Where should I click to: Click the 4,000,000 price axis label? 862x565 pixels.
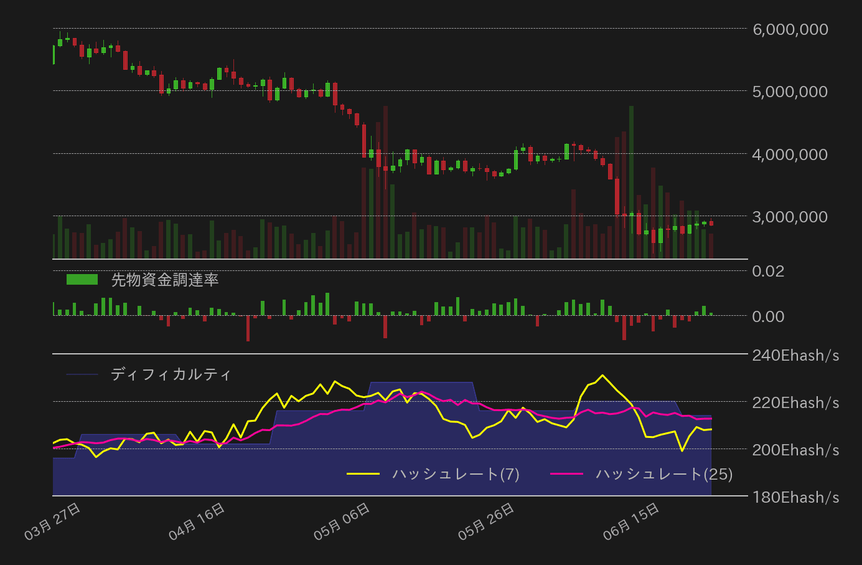coord(790,154)
